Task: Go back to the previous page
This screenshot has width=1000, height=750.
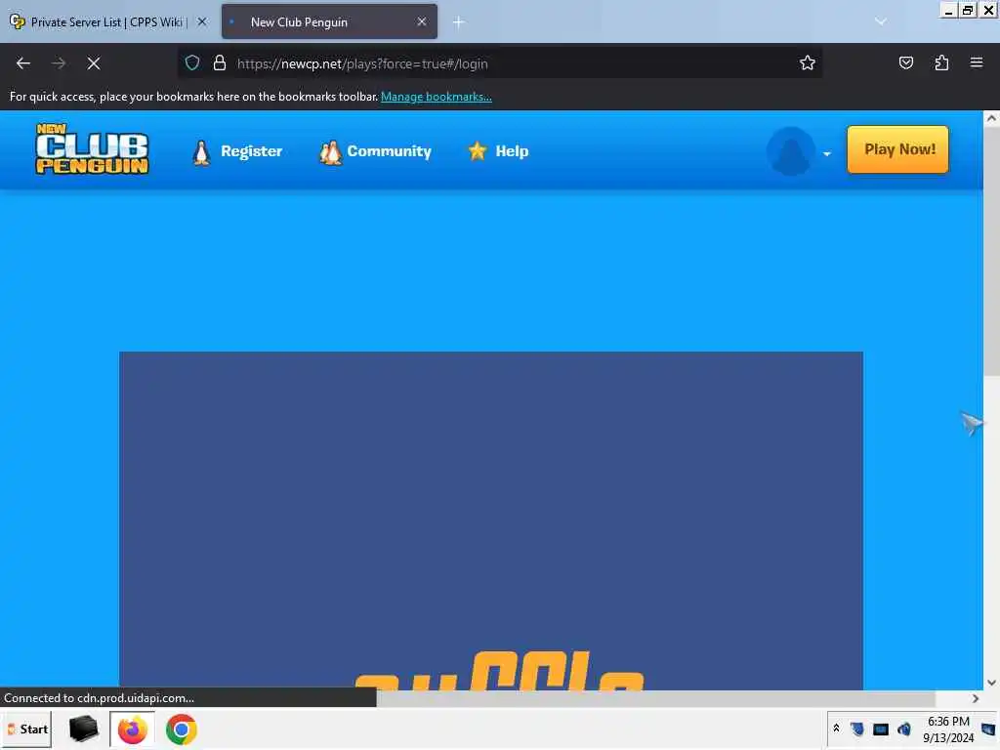Action: (23, 63)
